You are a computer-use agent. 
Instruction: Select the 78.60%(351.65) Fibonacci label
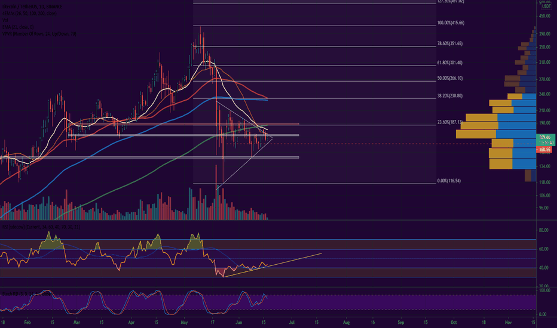pyautogui.click(x=449, y=44)
